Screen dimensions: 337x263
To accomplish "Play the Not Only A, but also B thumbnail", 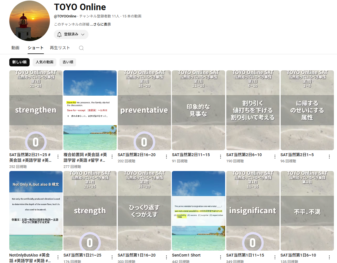I will pos(36,211).
